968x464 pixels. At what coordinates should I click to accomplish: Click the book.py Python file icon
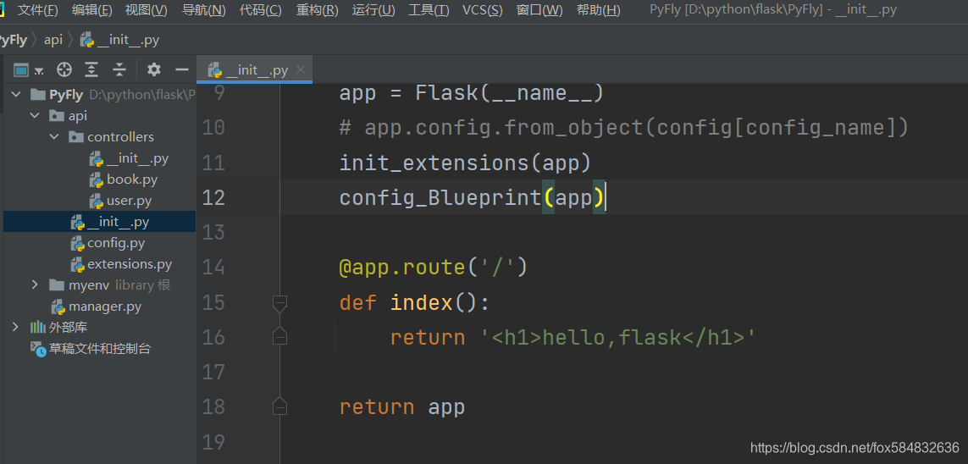pos(97,180)
